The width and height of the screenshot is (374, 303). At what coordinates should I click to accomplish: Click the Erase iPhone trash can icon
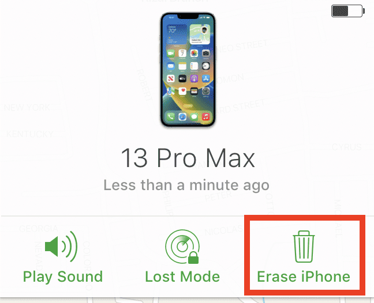coord(304,247)
